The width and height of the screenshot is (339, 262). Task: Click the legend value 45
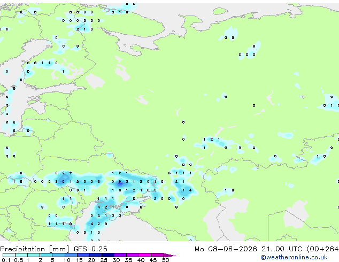point(153,260)
